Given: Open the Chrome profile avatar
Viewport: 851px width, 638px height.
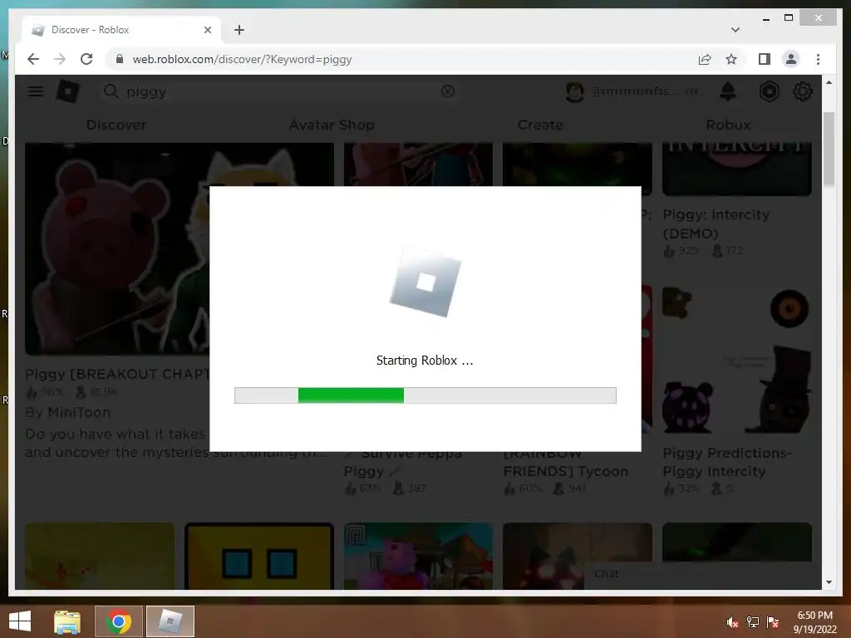Looking at the screenshot, I should 791,59.
